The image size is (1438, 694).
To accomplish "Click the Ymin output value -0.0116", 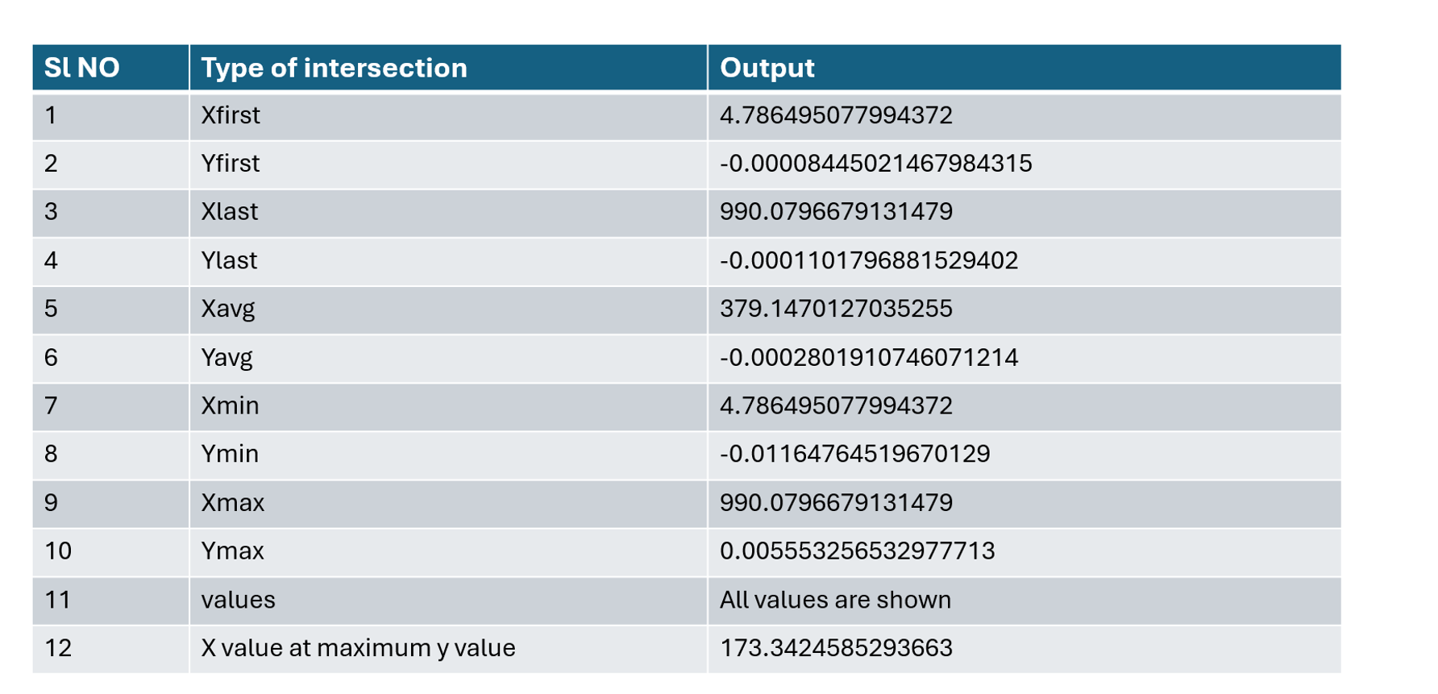I will point(854,454).
